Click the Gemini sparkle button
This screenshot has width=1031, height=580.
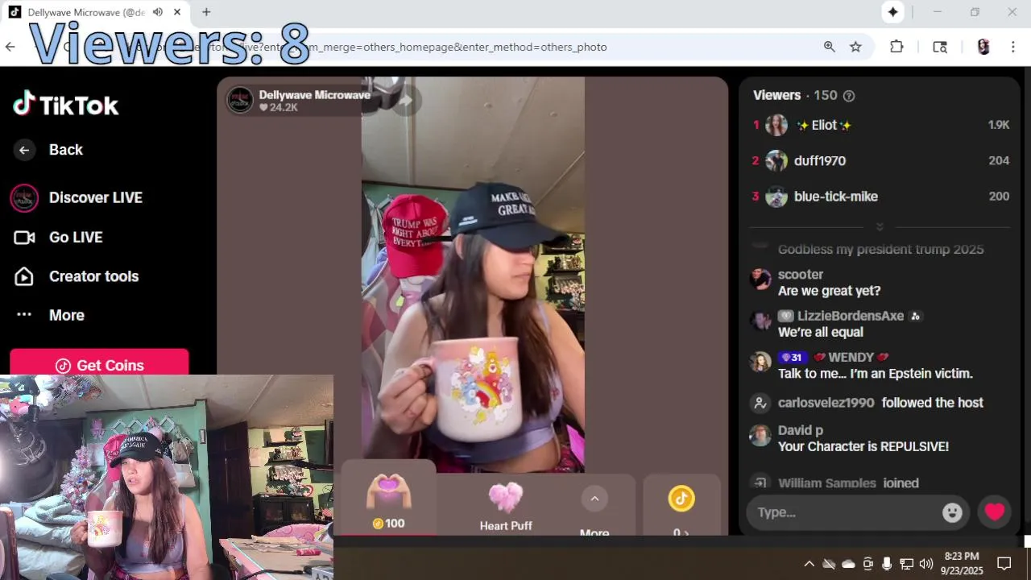click(893, 12)
